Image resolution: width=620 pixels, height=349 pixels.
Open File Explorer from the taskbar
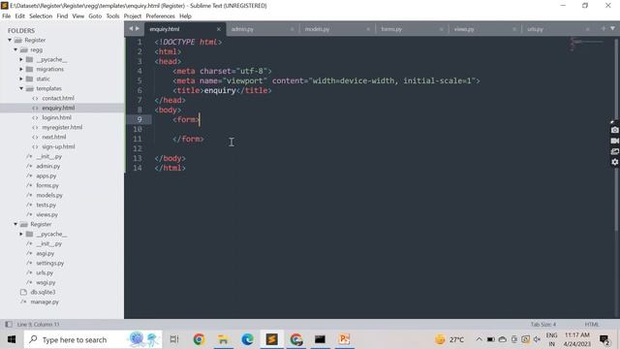[x=223, y=339]
